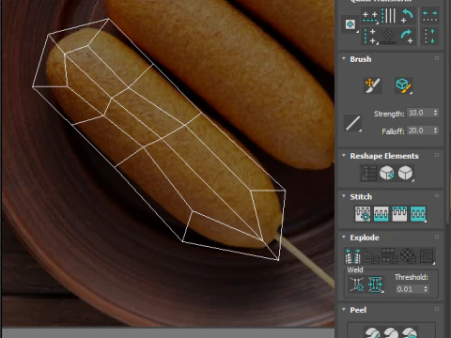Open the brush falloff type flyout

coord(353,123)
